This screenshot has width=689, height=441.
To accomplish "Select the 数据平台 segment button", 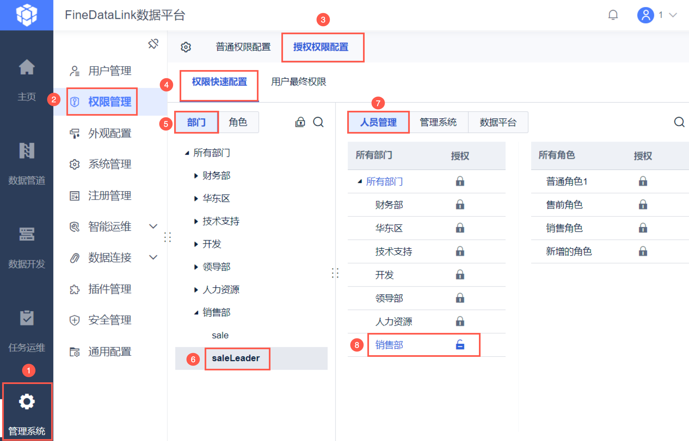I will pos(498,122).
